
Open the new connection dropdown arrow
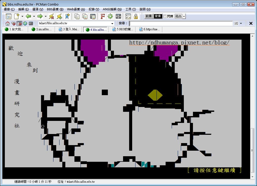[x=23, y=16]
